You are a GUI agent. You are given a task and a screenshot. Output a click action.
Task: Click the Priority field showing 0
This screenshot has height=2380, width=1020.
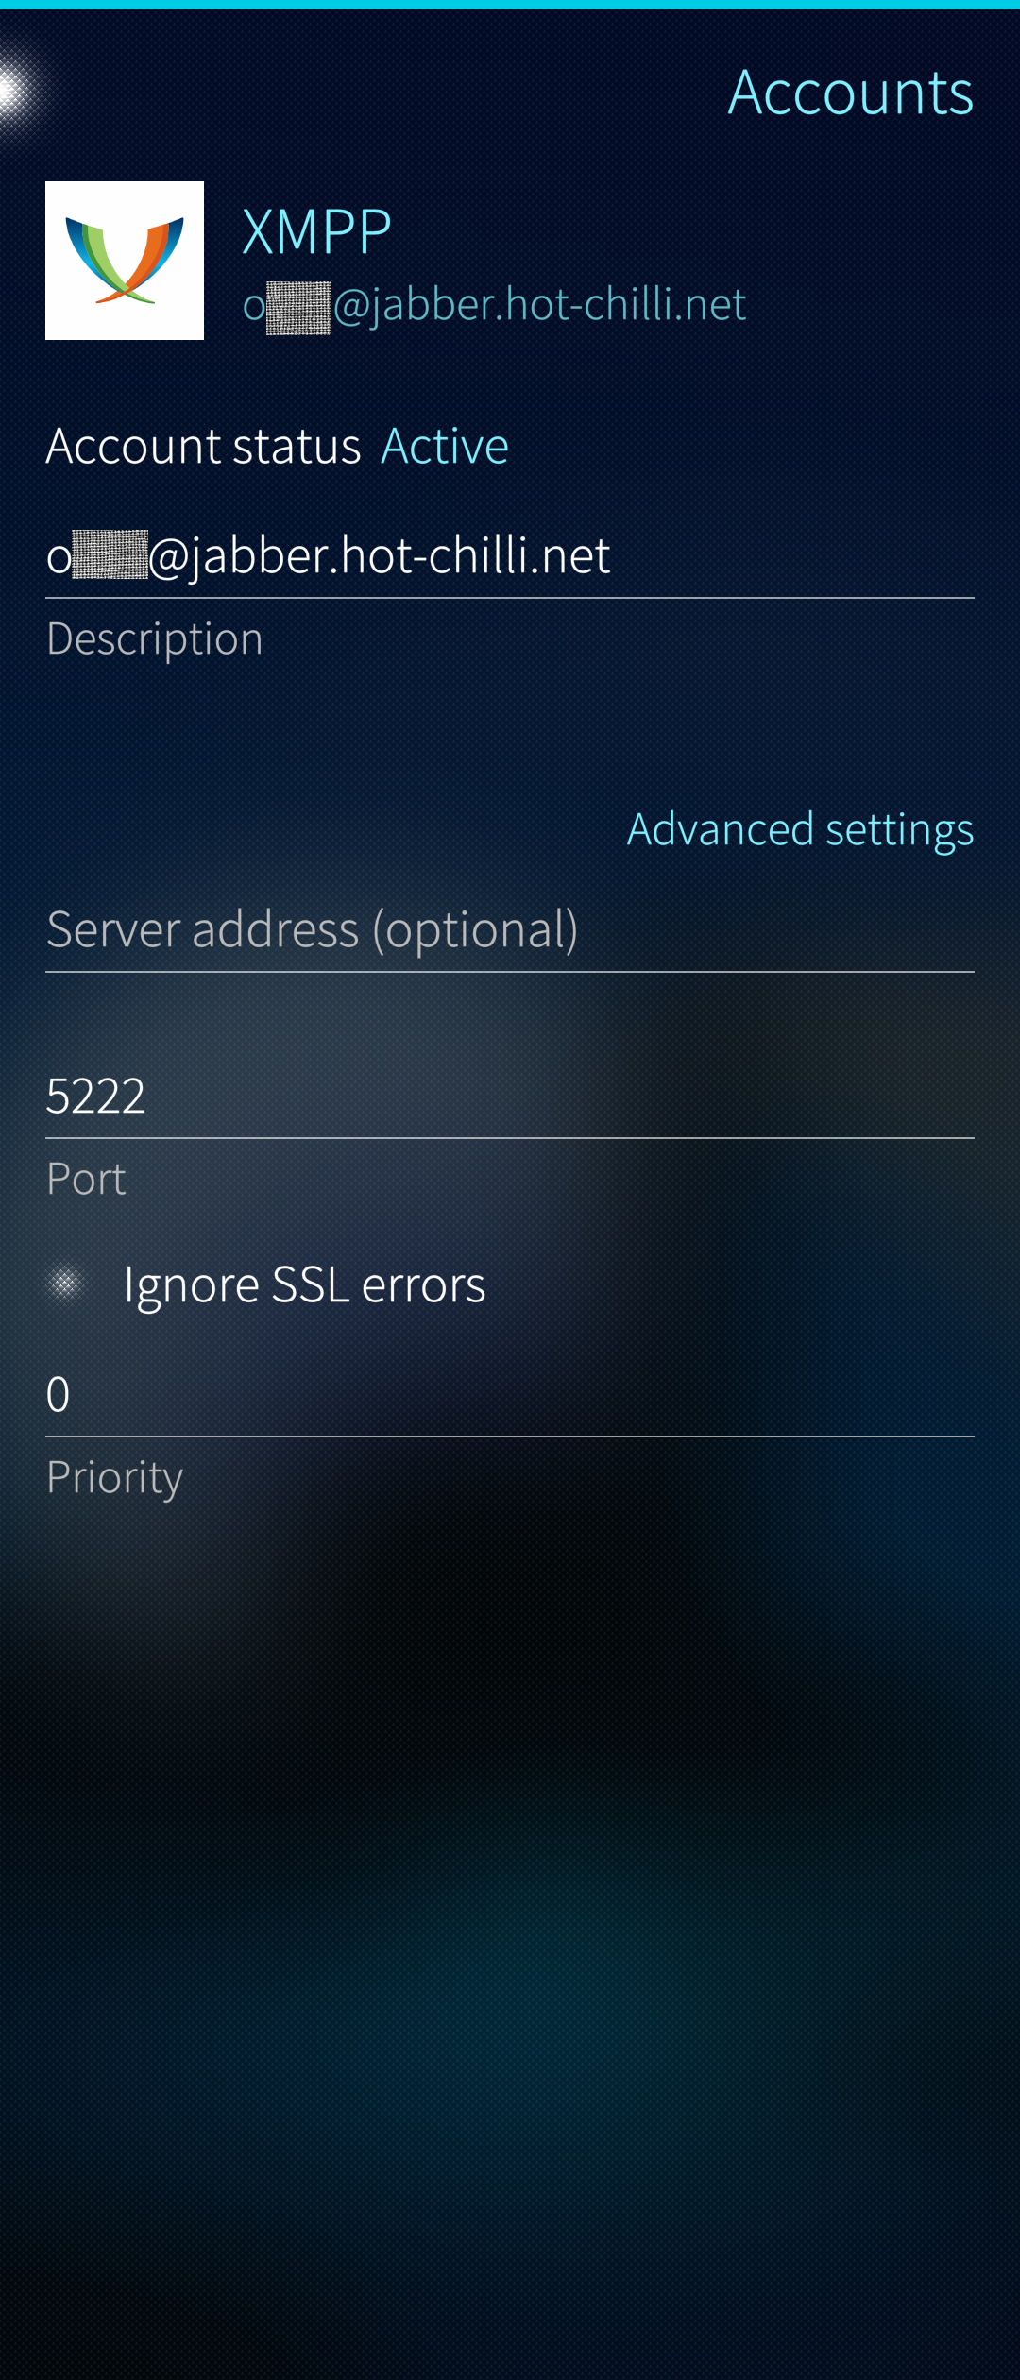click(x=510, y=1395)
